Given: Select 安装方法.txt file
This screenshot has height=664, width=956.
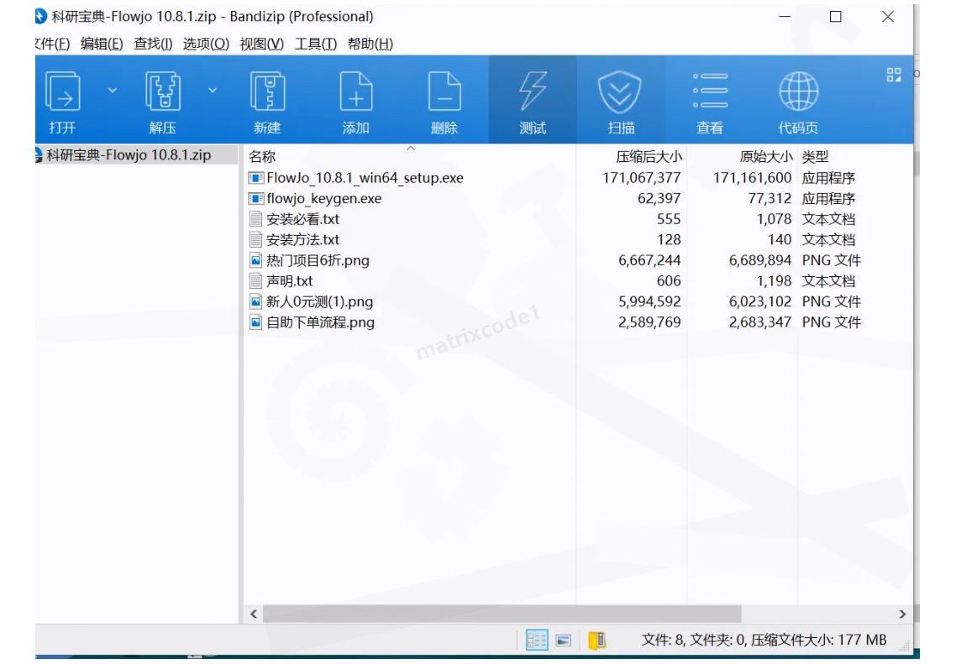Looking at the screenshot, I should tap(303, 240).
